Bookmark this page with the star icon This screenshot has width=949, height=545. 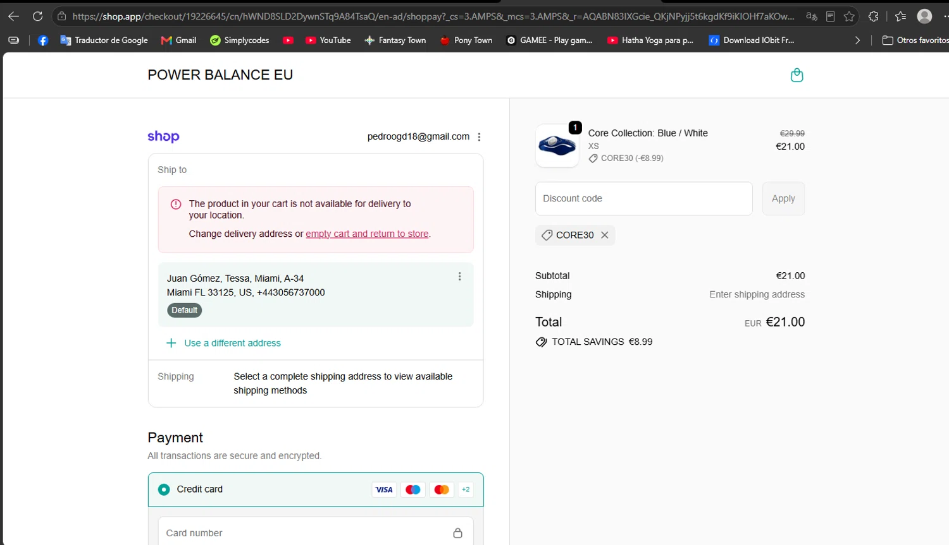[x=849, y=16]
